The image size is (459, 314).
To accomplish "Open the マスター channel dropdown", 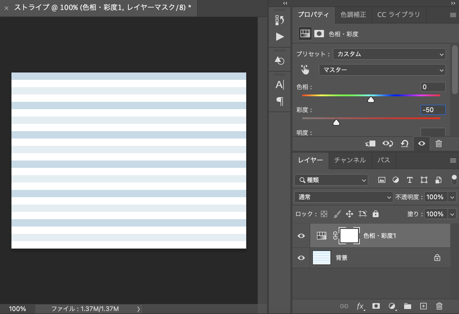I will tap(382, 70).
